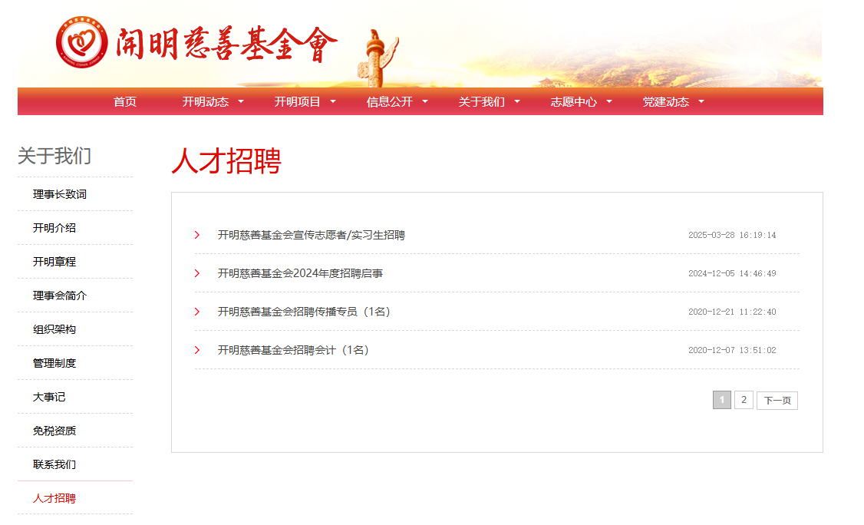Image resolution: width=864 pixels, height=525 pixels.
Task: Expand the 开明动态 dropdown arrow
Action: tap(241, 101)
